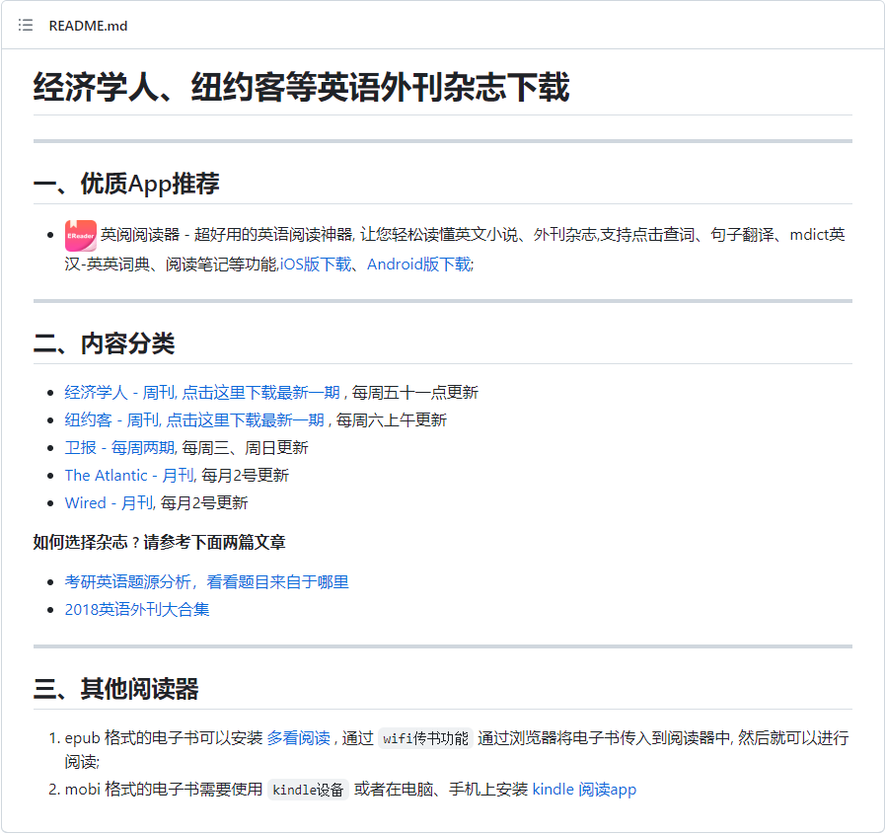Click the pink EReader app icon
The height and width of the screenshot is (834, 885).
(x=80, y=236)
